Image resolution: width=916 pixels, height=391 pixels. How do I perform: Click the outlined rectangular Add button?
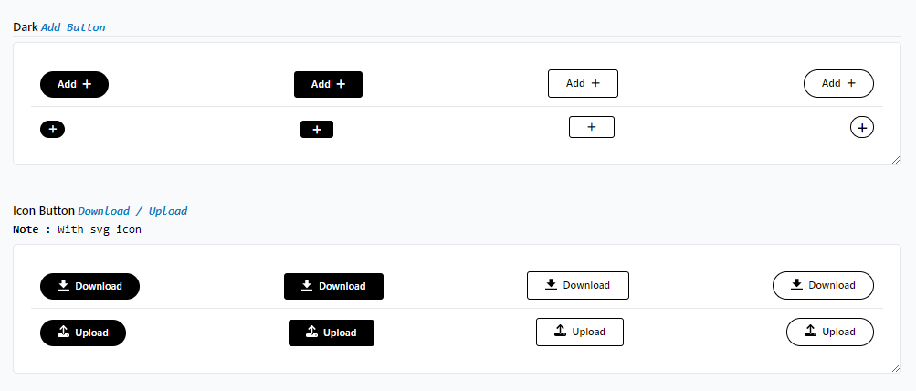tap(583, 83)
